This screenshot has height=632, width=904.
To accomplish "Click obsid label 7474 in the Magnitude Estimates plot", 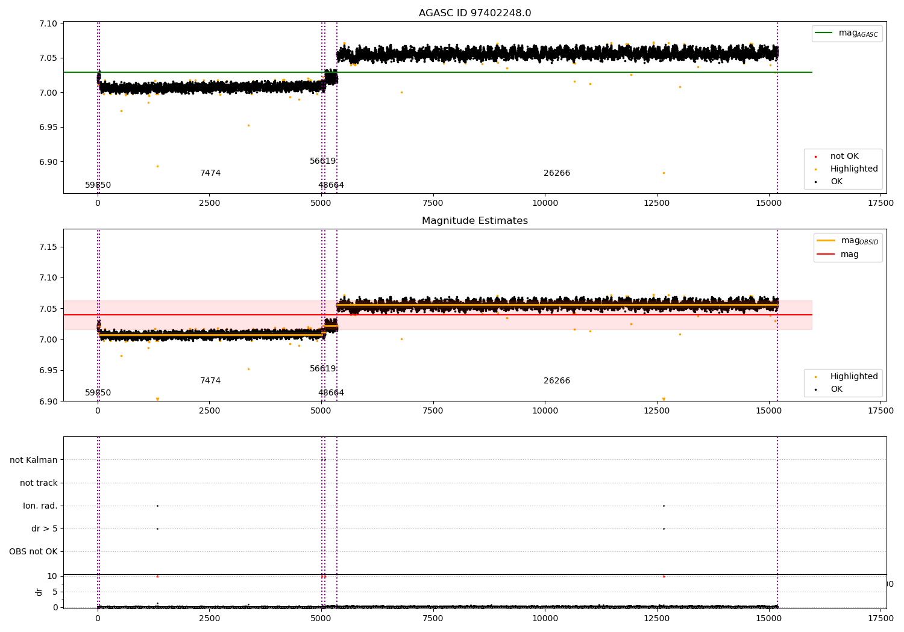I will (210, 381).
